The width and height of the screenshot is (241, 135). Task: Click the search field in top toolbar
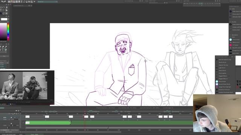(x=47, y=1)
